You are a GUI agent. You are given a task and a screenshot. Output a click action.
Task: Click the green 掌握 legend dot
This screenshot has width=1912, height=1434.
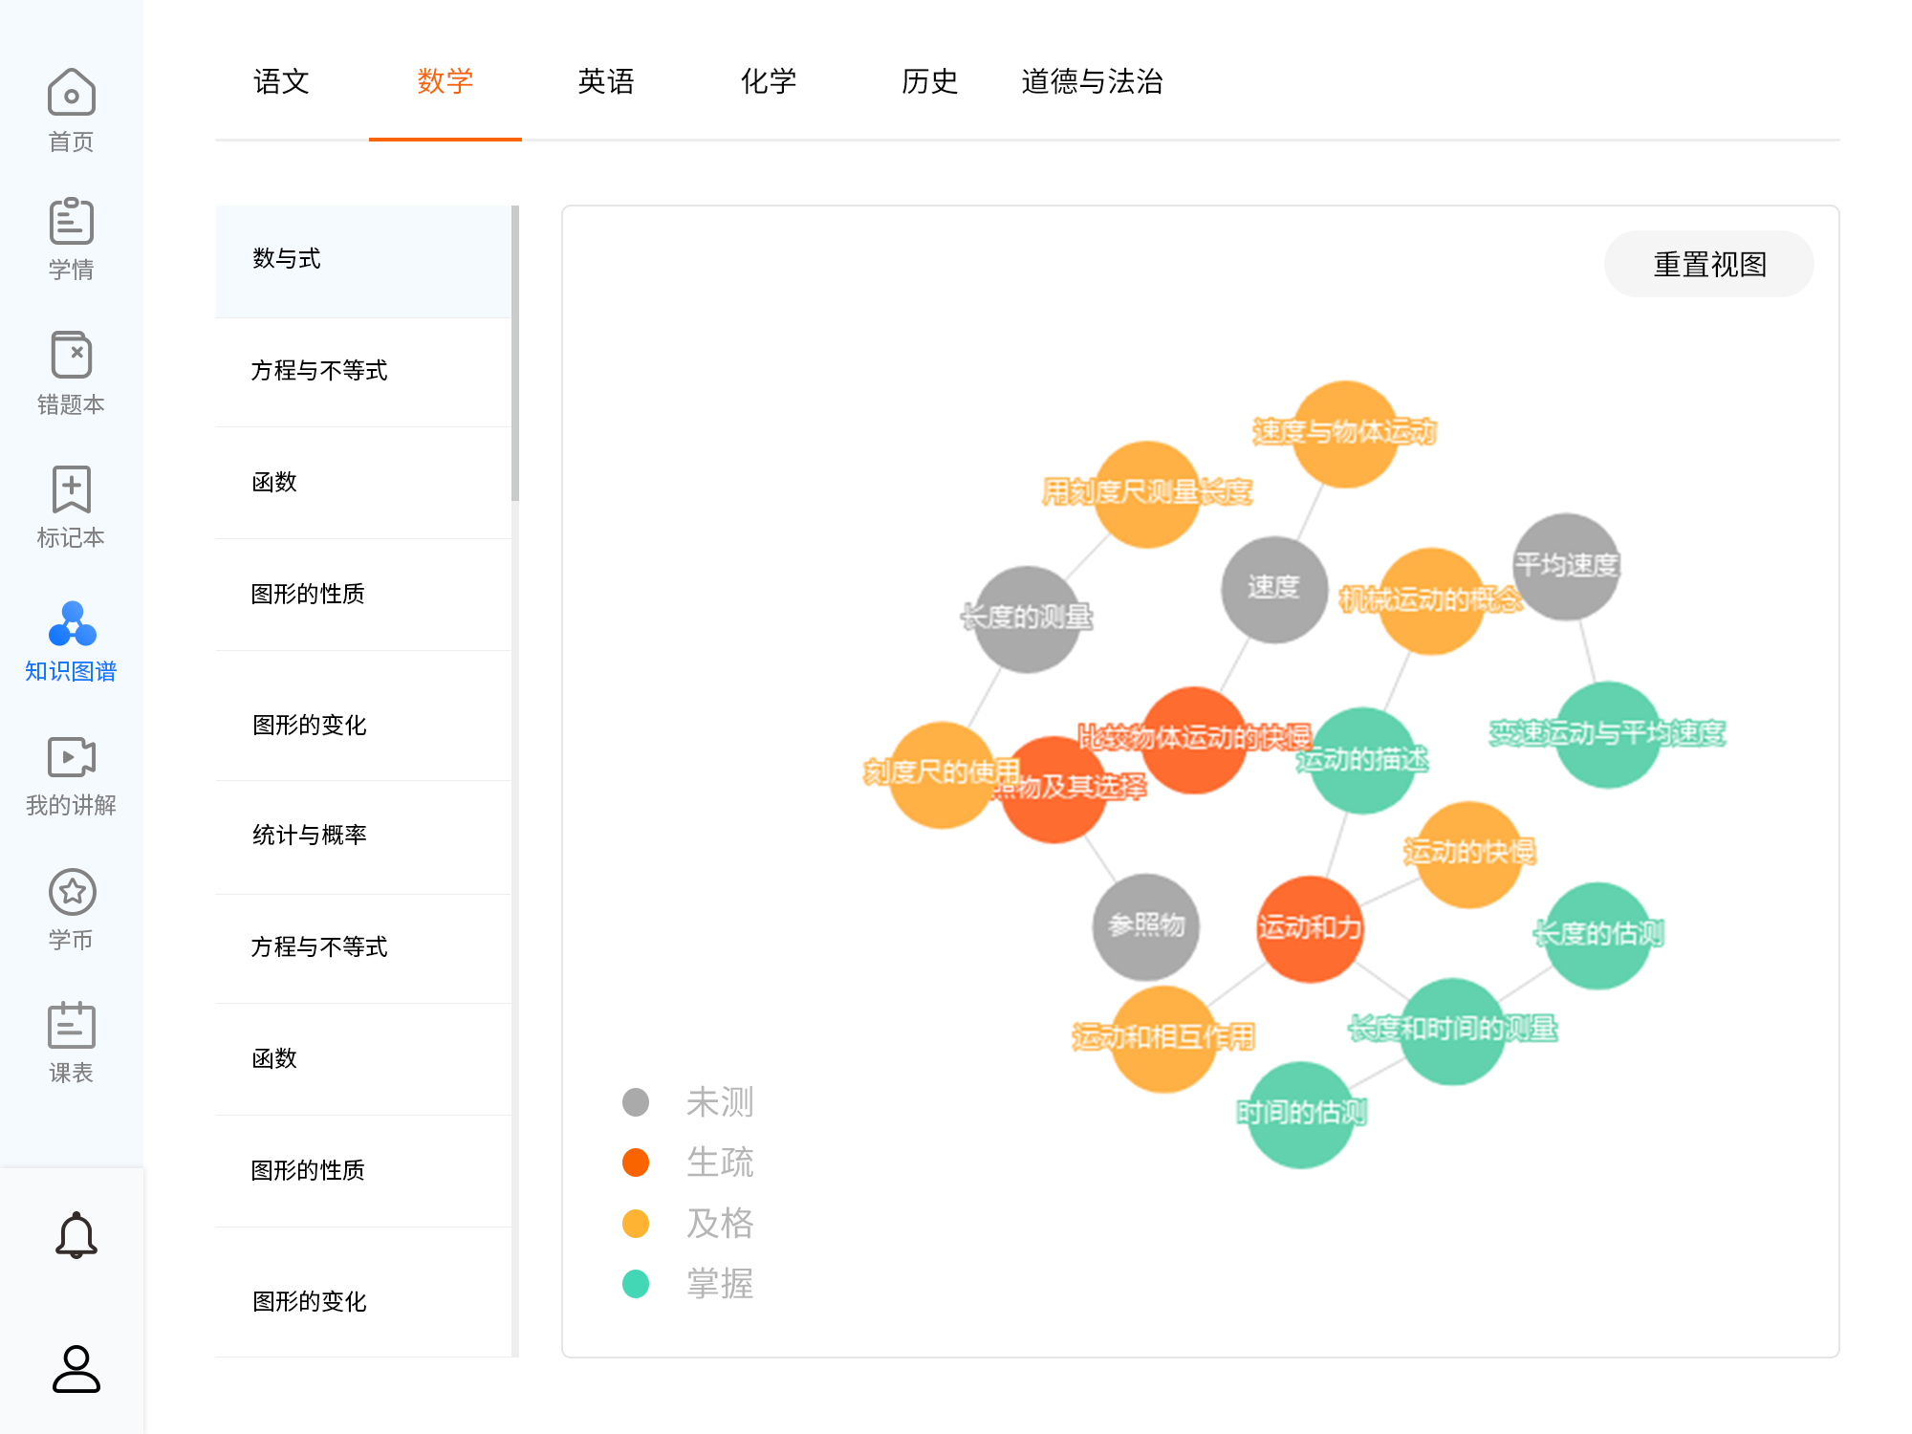pyautogui.click(x=636, y=1284)
